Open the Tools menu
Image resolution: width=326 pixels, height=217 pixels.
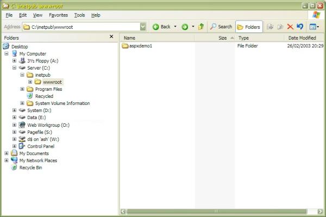pyautogui.click(x=80, y=15)
